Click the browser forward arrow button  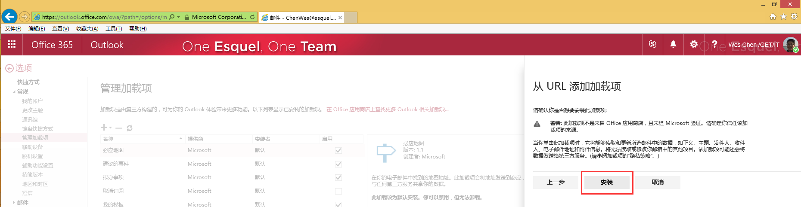click(25, 17)
